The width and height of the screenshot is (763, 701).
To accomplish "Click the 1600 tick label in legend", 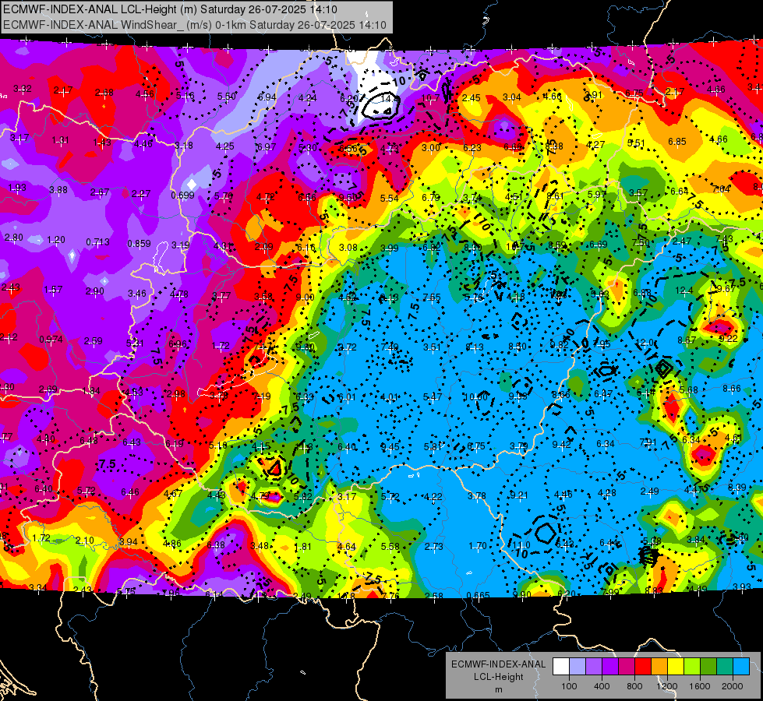I will pos(700,686).
